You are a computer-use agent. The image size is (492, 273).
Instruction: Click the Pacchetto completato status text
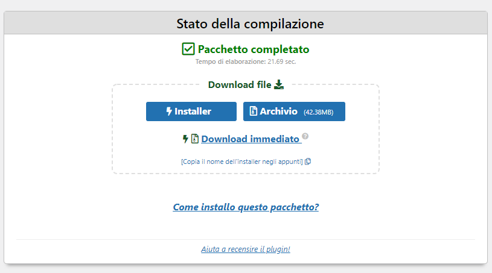[254, 49]
